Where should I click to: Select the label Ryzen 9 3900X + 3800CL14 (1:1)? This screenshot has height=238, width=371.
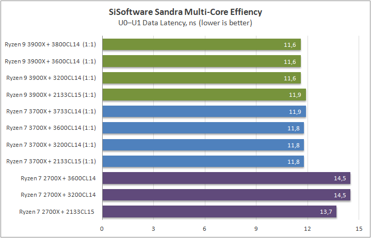tap(51, 44)
